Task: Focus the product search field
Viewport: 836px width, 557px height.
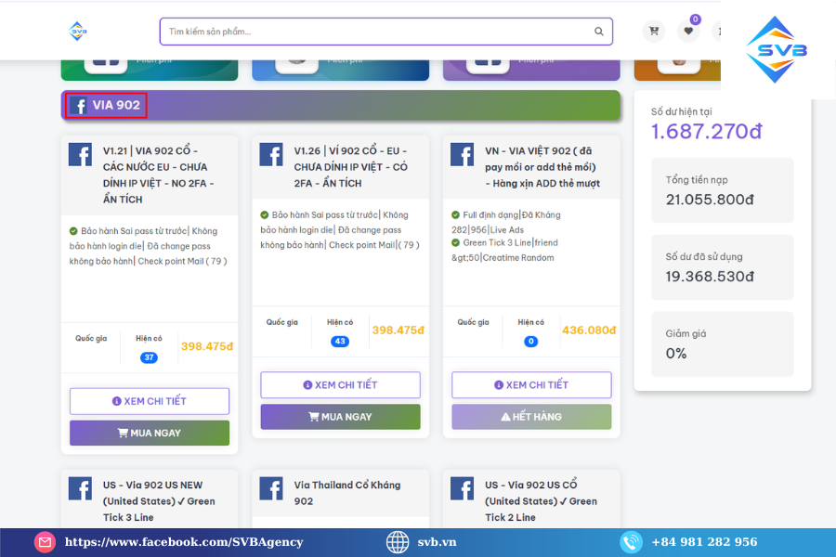Action: (x=386, y=32)
